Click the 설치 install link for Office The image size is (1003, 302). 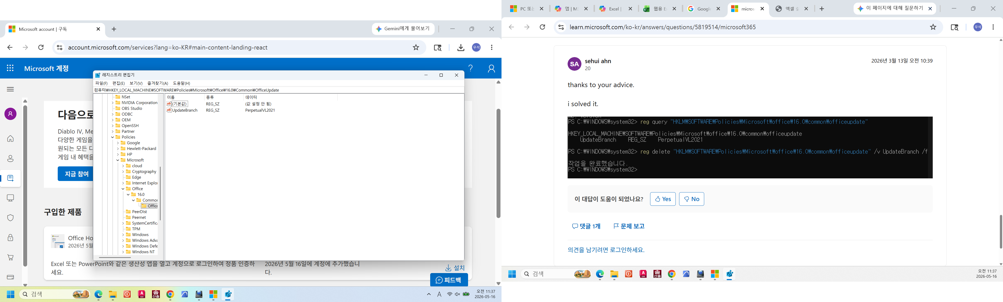point(455,268)
